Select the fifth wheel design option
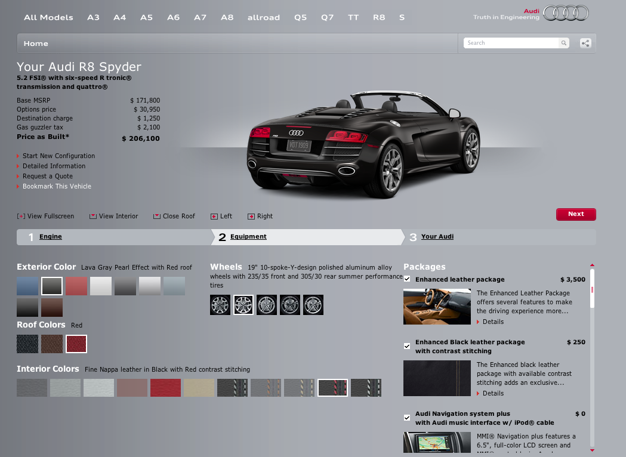 (x=313, y=305)
